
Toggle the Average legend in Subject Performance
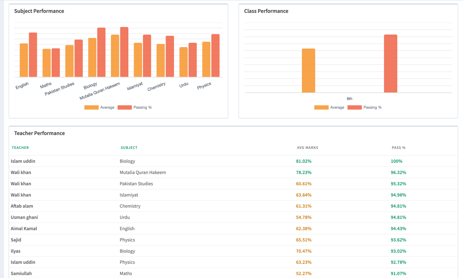(x=99, y=108)
